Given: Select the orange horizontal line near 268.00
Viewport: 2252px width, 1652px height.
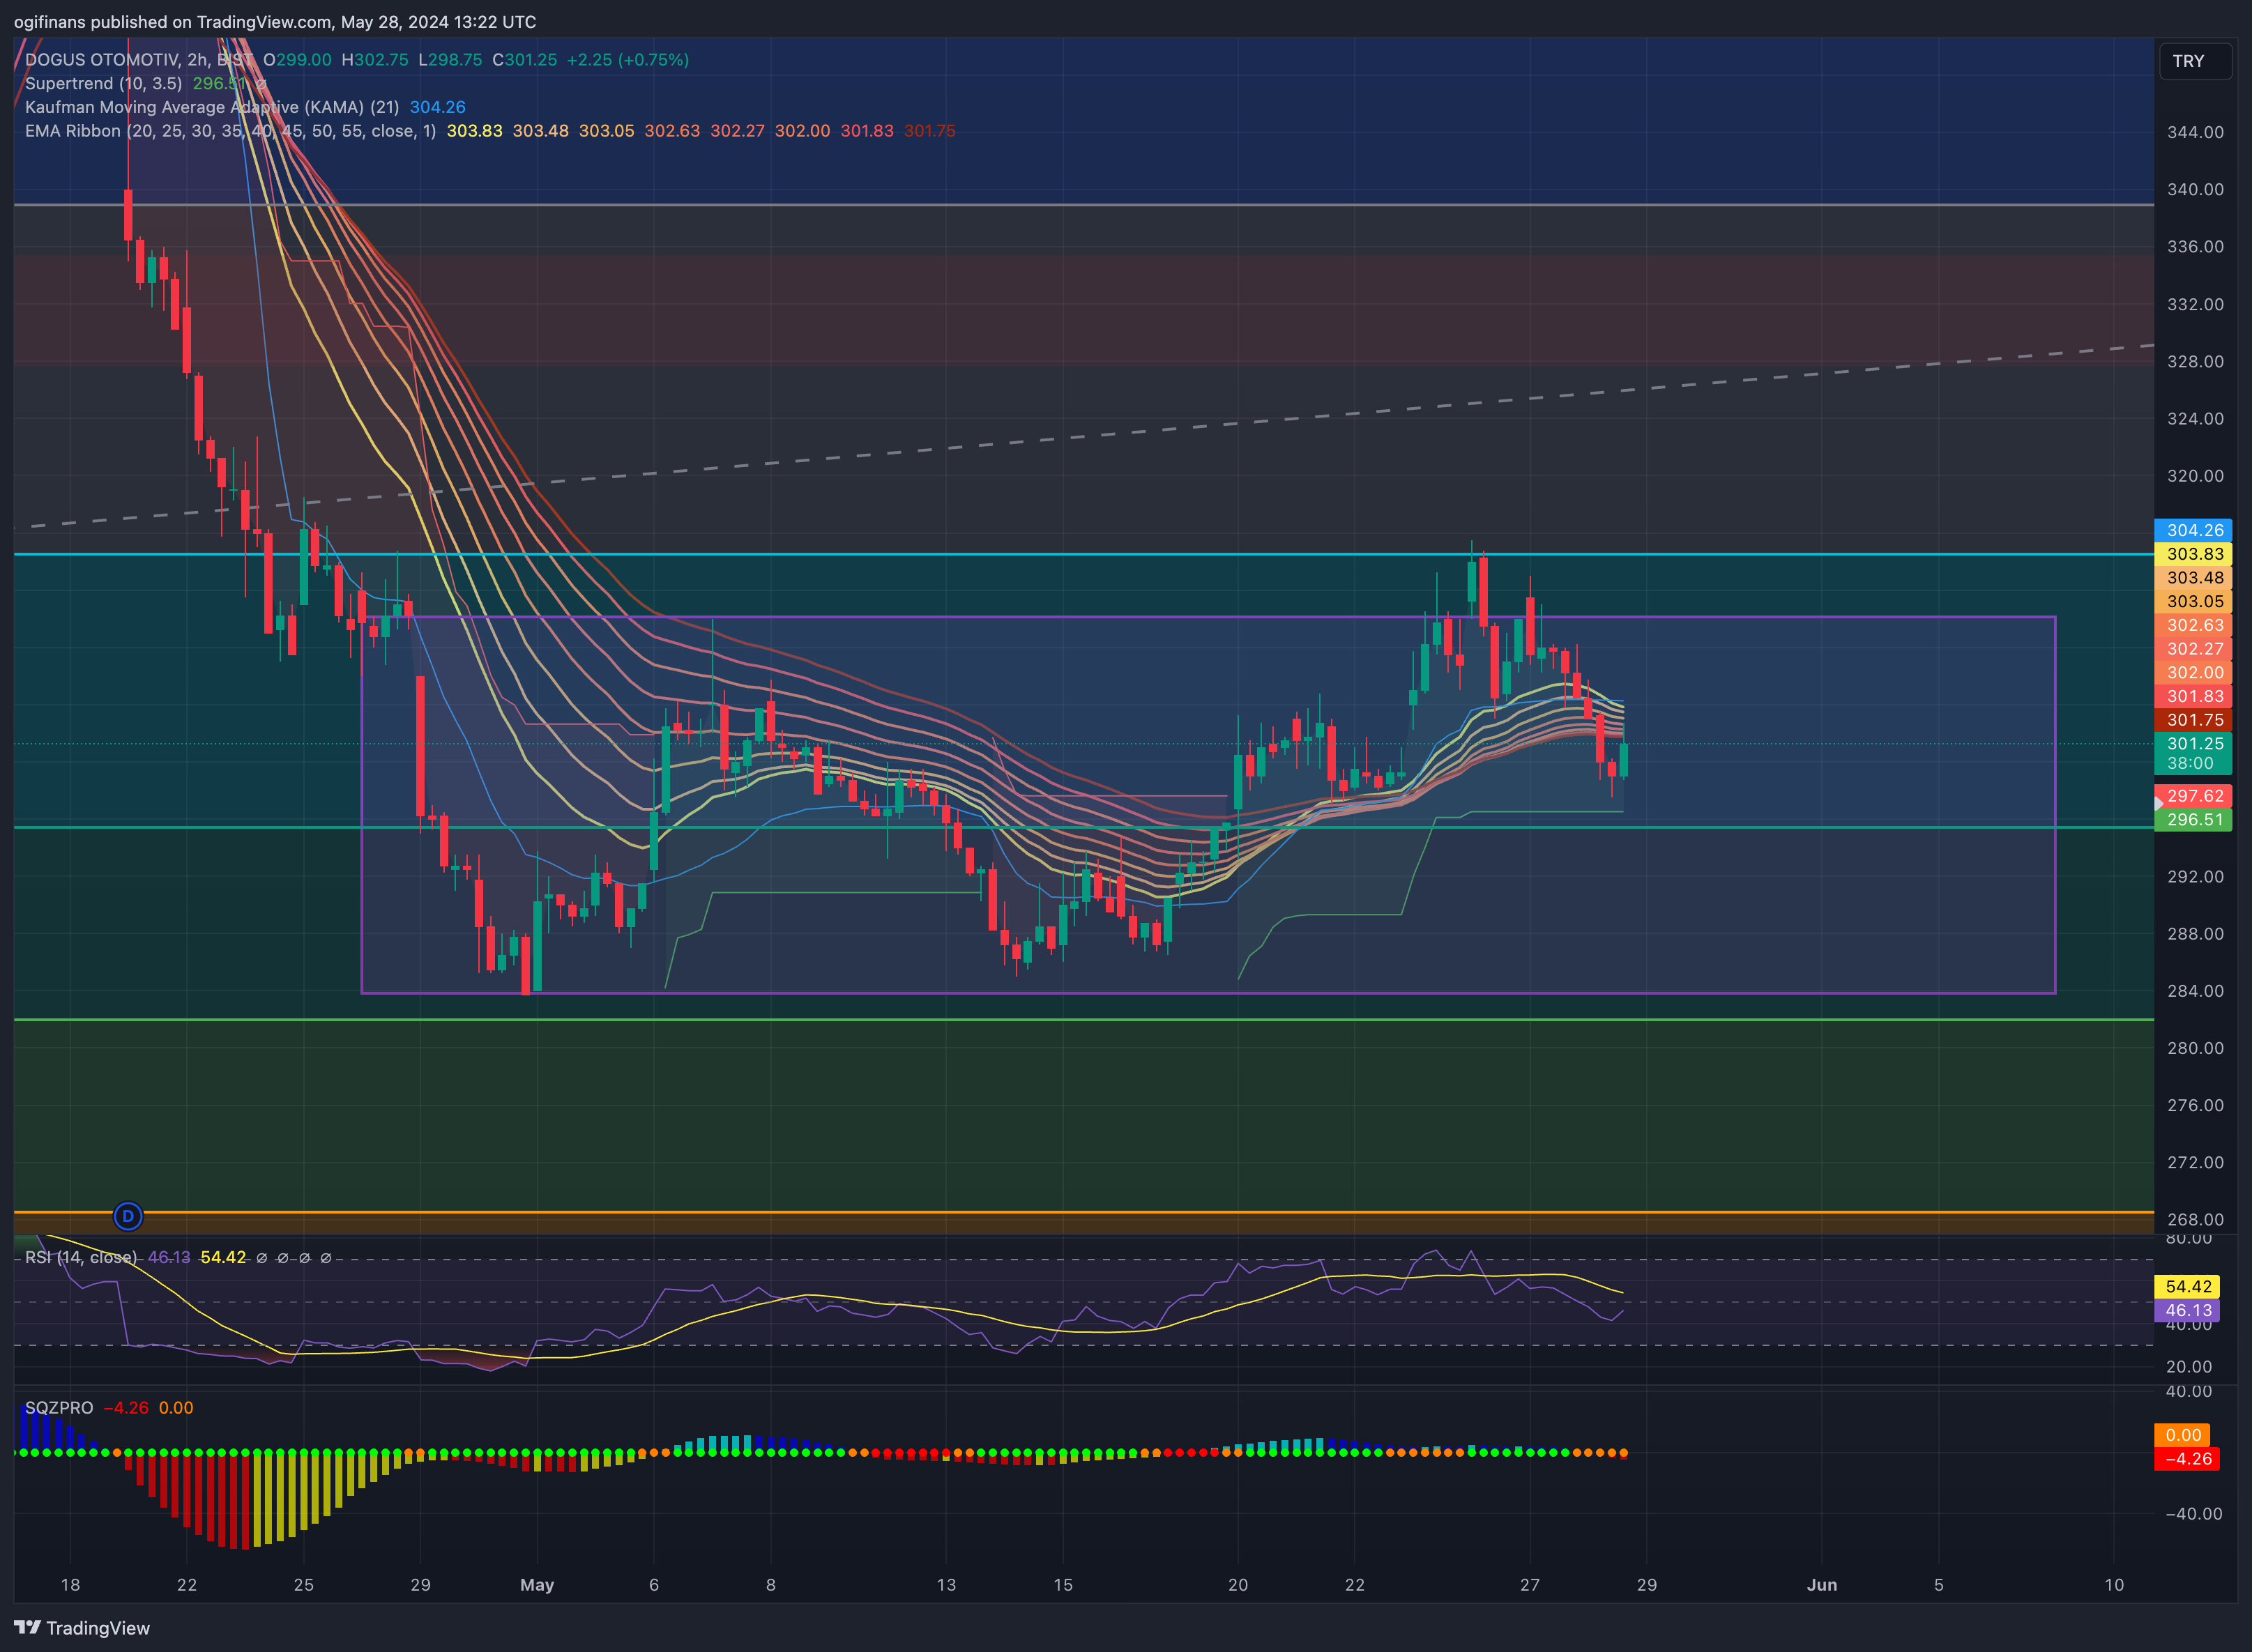Looking at the screenshot, I should coord(1084,1212).
